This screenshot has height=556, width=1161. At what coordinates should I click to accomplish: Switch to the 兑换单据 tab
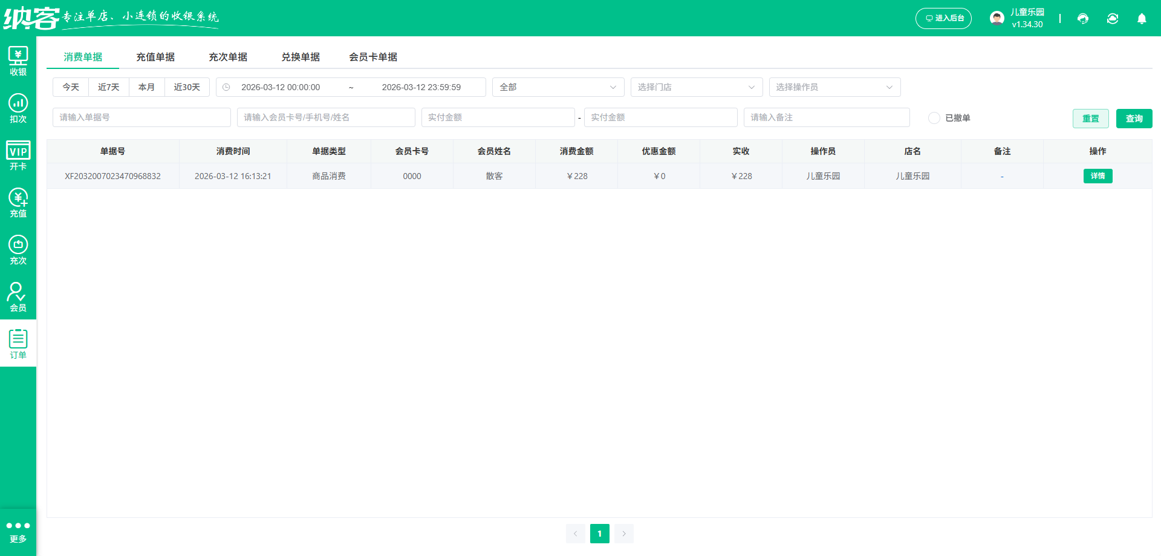[301, 57]
